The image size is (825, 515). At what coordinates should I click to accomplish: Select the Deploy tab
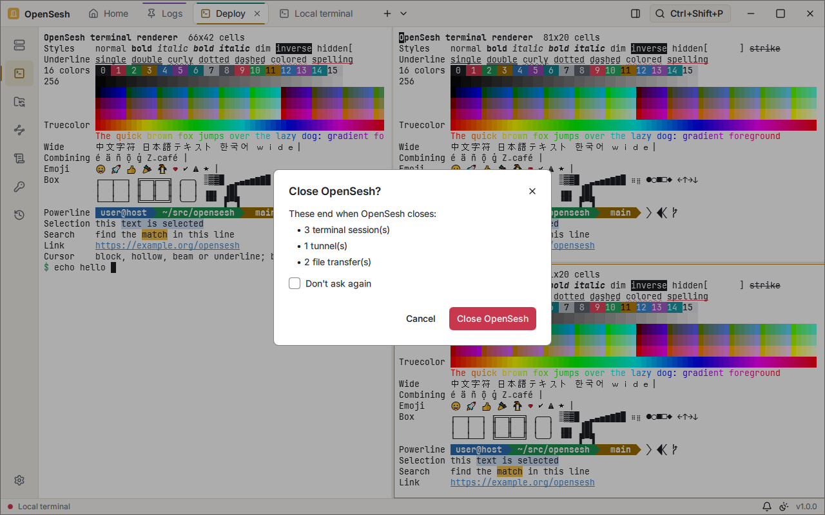coord(230,14)
